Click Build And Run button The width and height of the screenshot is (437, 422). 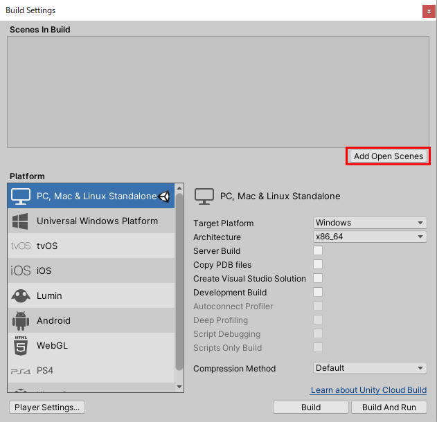click(x=389, y=407)
